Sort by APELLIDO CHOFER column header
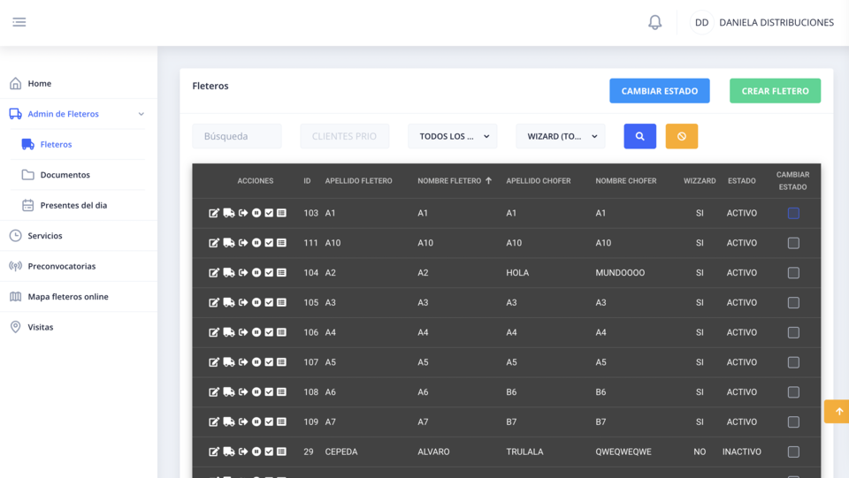This screenshot has height=478, width=849. 539,180
